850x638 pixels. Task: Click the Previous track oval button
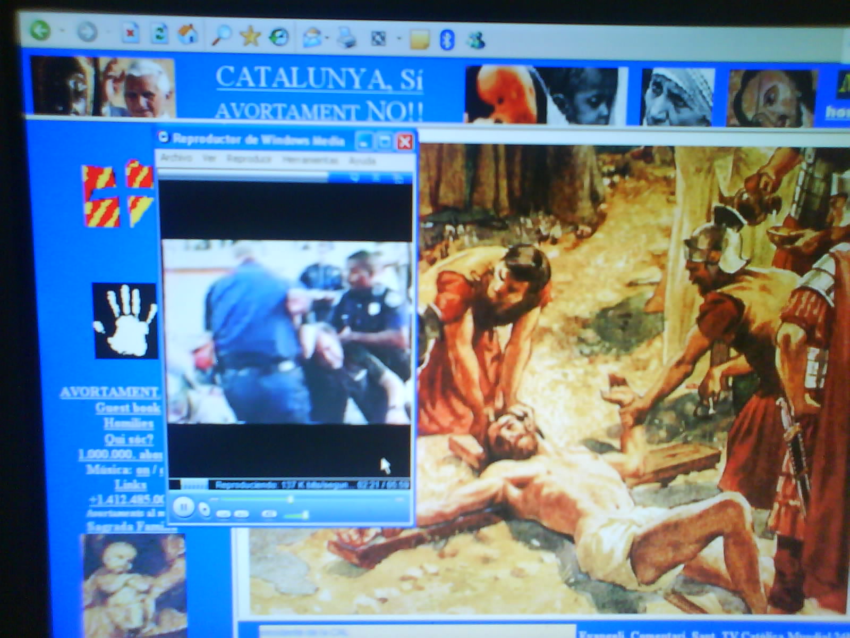click(223, 514)
